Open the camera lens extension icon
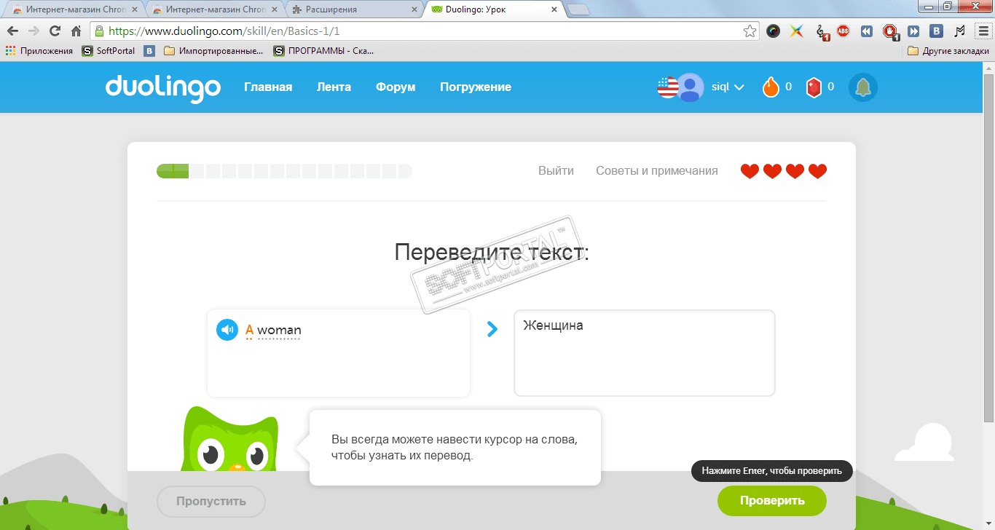995x530 pixels. click(x=774, y=31)
